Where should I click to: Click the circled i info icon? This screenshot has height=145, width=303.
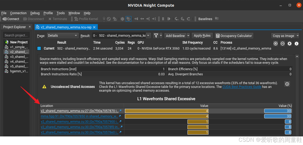297,44
